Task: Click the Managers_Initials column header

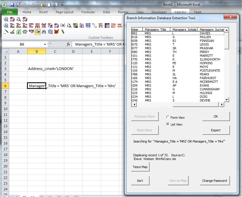Action: tap(184, 30)
